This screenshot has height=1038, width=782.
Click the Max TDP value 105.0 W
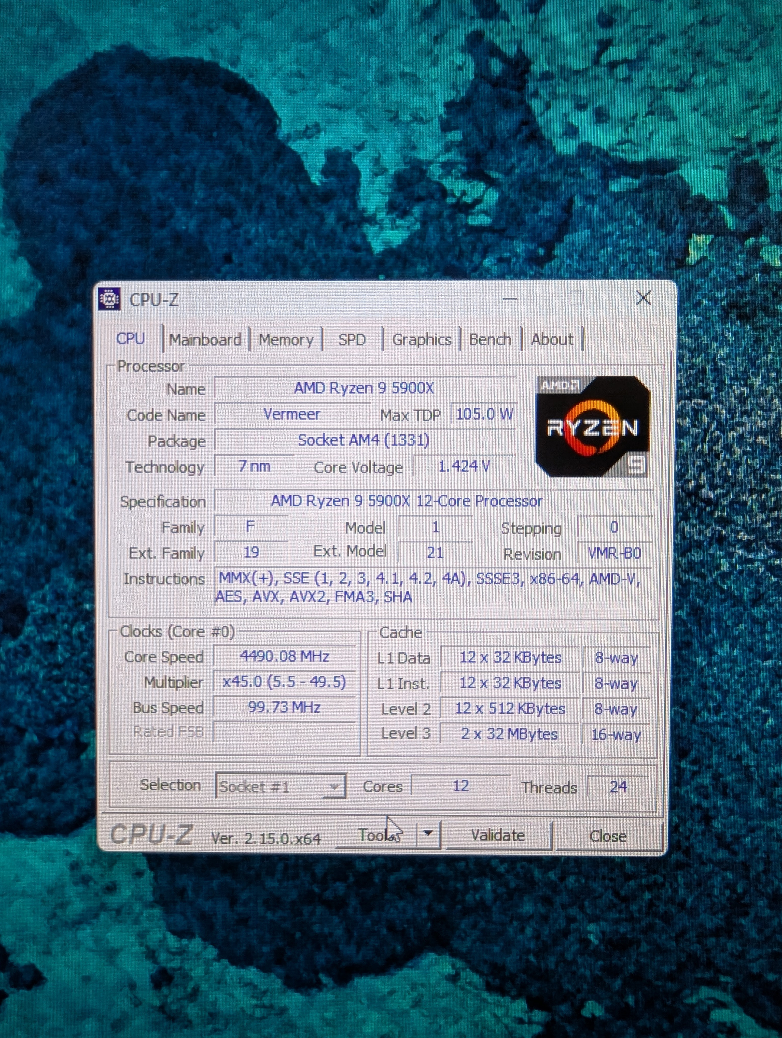click(x=484, y=414)
